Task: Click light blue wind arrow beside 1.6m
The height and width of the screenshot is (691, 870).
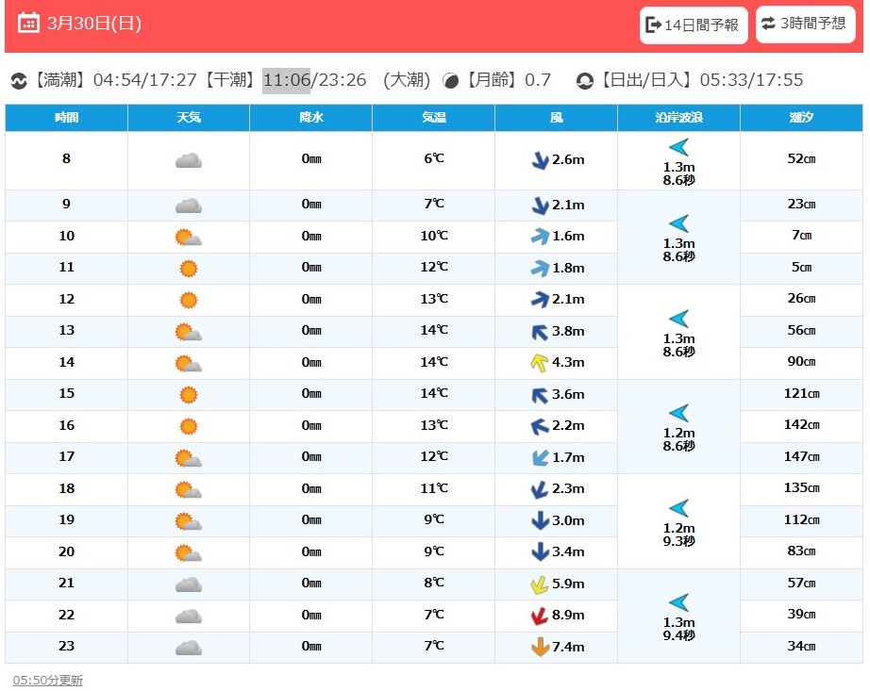Action: point(540,237)
